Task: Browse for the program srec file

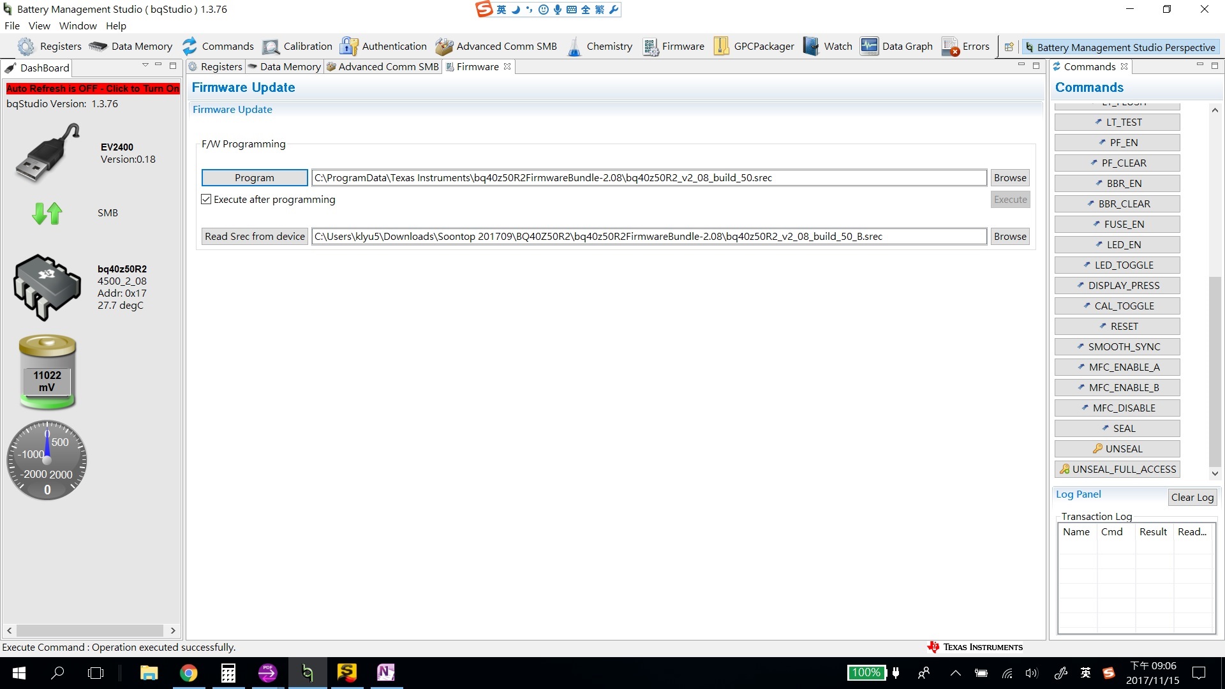Action: coord(1010,178)
